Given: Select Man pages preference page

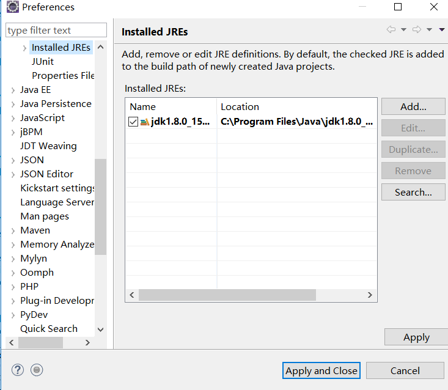Looking at the screenshot, I should (45, 216).
